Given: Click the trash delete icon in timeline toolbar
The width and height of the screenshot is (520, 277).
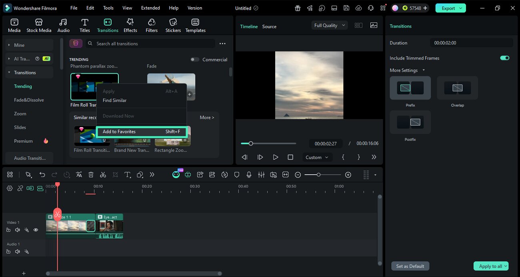Looking at the screenshot, I should point(91,175).
